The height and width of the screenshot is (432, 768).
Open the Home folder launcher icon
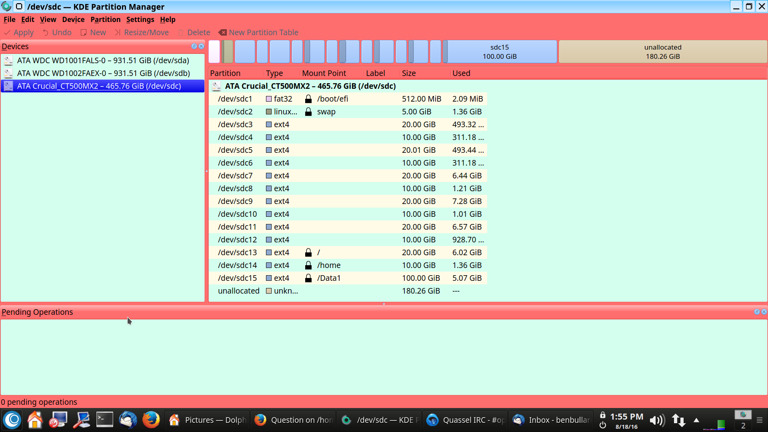[35, 420]
